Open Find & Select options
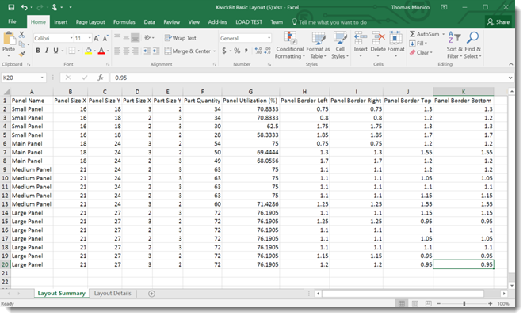The image size is (527, 319). coord(472,45)
